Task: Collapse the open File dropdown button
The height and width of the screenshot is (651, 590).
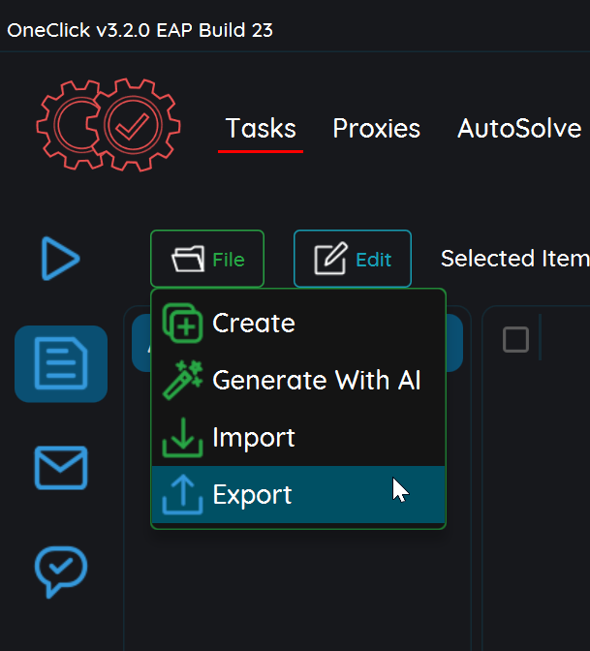Action: tap(207, 259)
